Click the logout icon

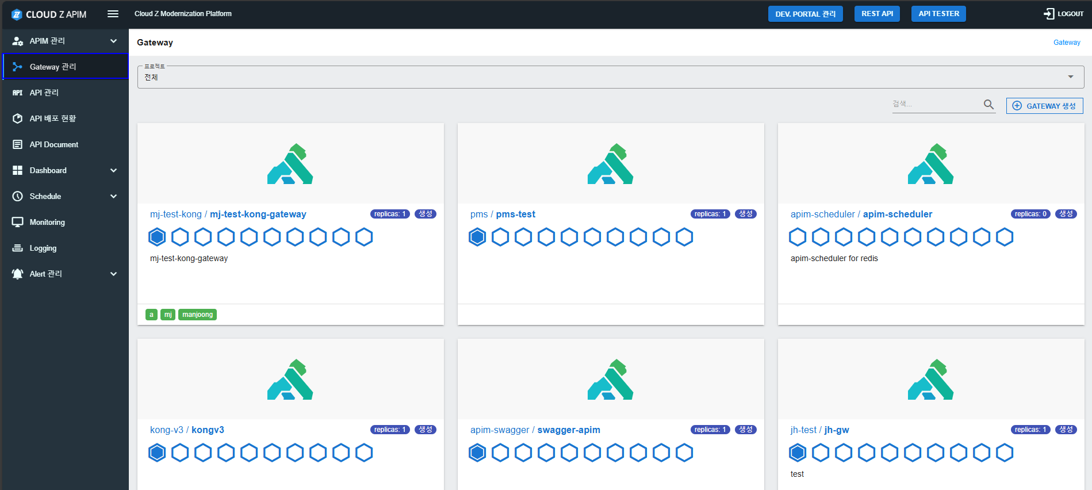(x=1049, y=14)
